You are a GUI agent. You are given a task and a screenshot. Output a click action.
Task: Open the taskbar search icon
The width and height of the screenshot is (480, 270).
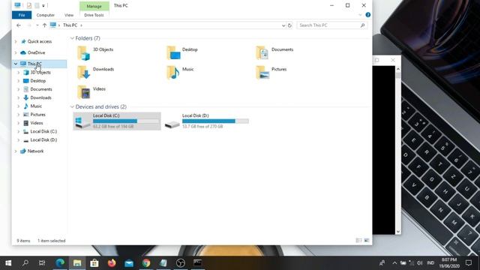click(x=25, y=263)
